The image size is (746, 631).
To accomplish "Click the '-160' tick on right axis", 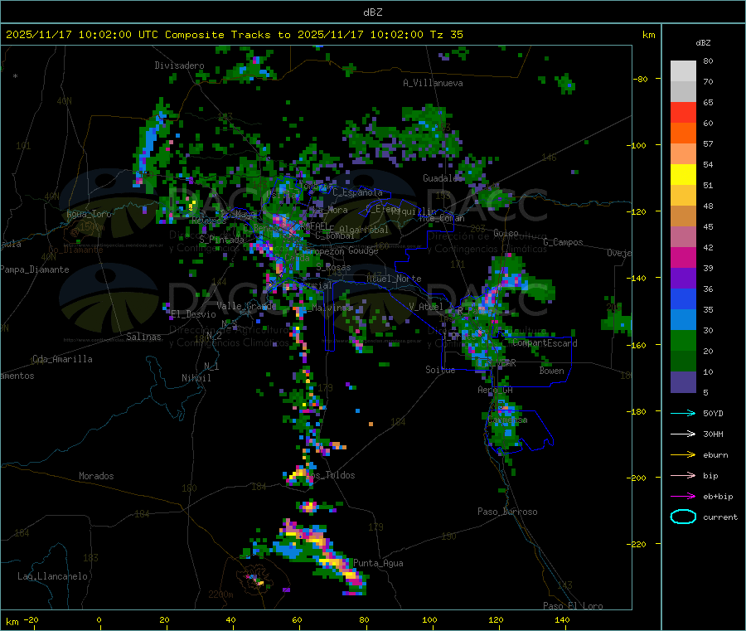I will click(638, 345).
